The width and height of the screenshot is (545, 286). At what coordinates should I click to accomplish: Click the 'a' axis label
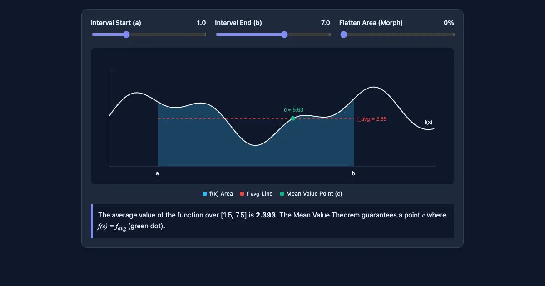(158, 173)
